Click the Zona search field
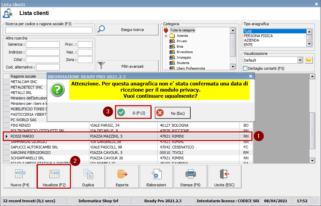Screen dimensions: 321x206 (85, 60)
